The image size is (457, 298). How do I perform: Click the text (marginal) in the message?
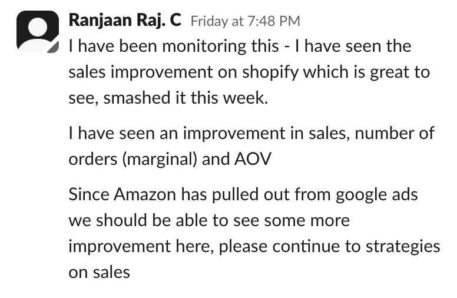click(160, 159)
